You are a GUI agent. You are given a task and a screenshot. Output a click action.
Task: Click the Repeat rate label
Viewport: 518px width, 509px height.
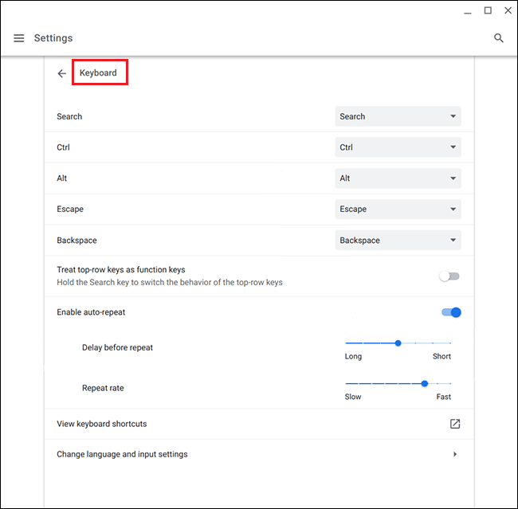103,388
